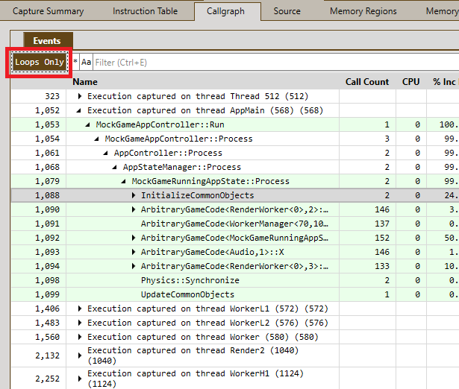459x389 pixels.
Task: Click row number 1,406
Action: click(48, 309)
